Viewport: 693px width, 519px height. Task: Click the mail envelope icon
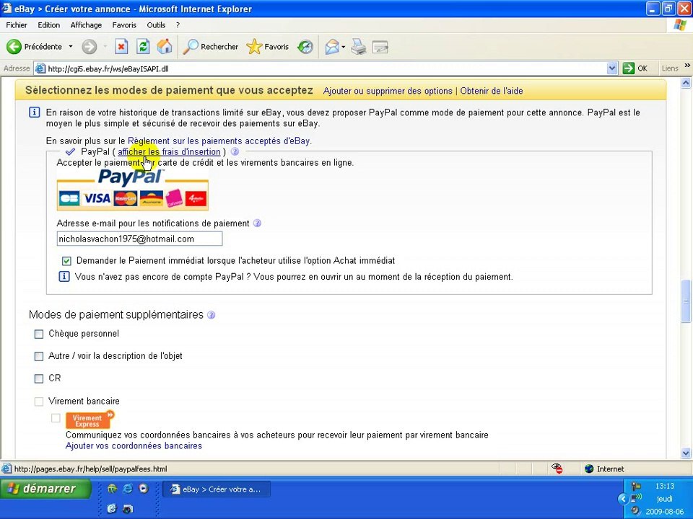332,46
